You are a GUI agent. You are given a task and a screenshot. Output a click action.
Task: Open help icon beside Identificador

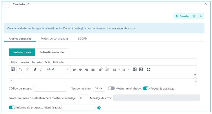point(99,108)
